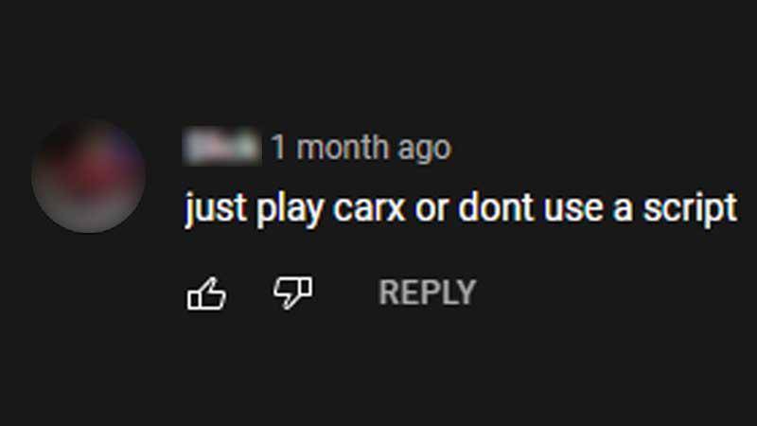Viewport: 757px width, 426px height.
Task: Click the word 'script' in the comment
Action: 690,208
